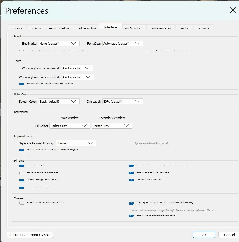The width and height of the screenshot is (239, 242).
Task: Open the End Marks dropdown
Action: point(59,44)
